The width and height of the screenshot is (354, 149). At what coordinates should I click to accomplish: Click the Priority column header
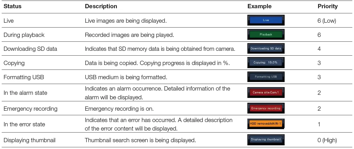(x=328, y=6)
